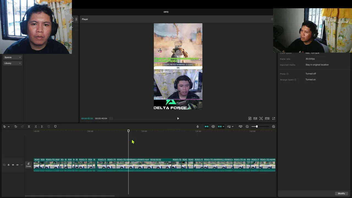Click 'Stay in original location' value
352x198 pixels.
point(317,65)
